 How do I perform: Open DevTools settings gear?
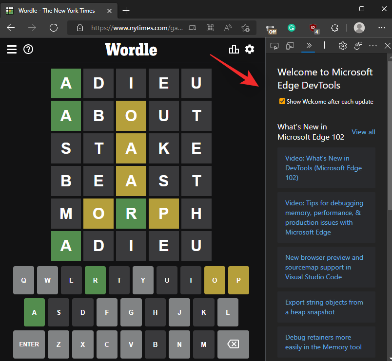[x=342, y=46]
